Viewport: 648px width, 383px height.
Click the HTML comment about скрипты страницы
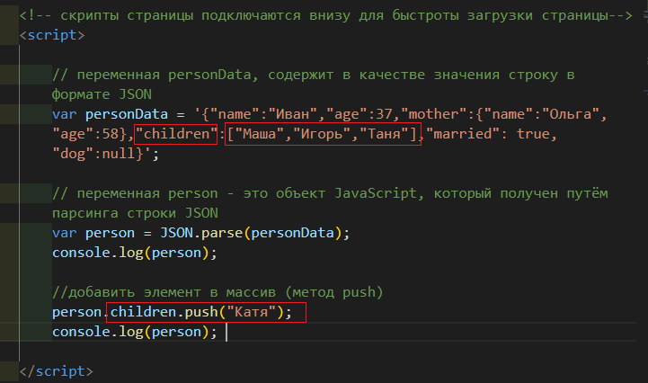coord(325,15)
